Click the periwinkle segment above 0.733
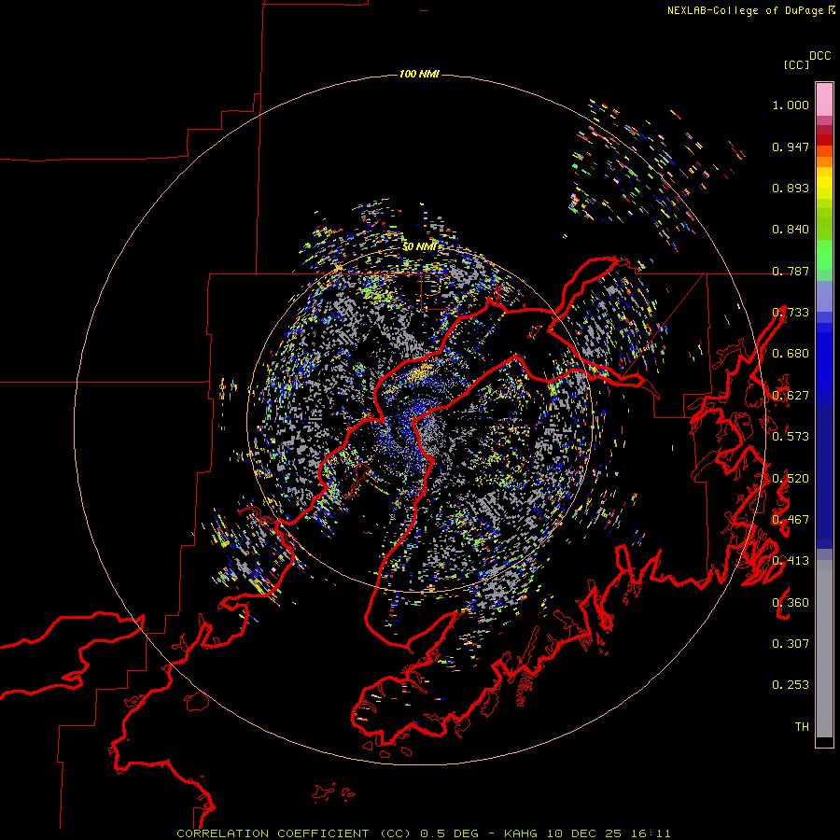 coord(824,296)
